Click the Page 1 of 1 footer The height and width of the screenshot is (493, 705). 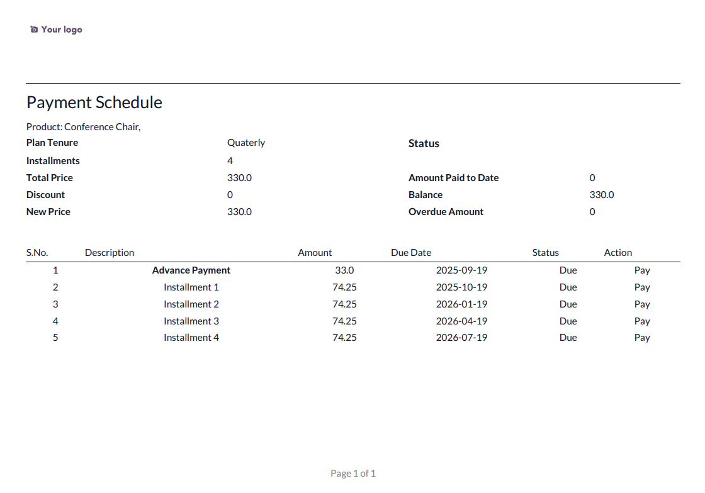(353, 474)
